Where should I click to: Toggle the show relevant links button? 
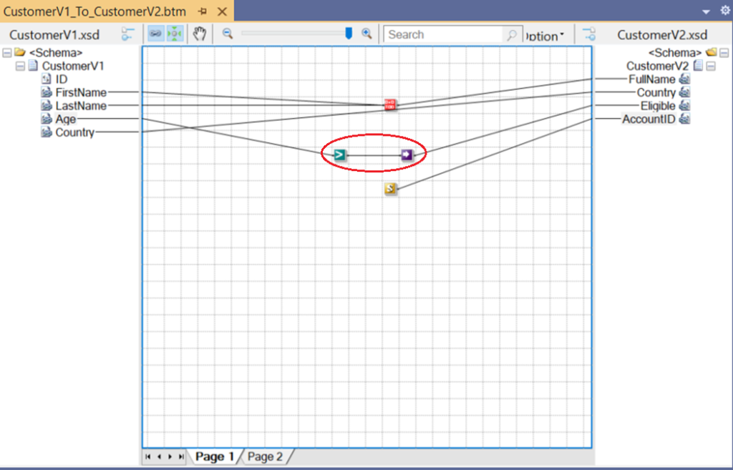(157, 33)
